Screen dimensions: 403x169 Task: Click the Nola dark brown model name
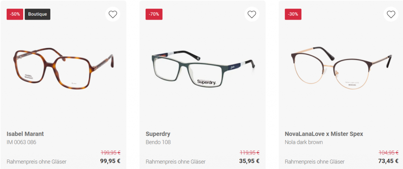303,142
